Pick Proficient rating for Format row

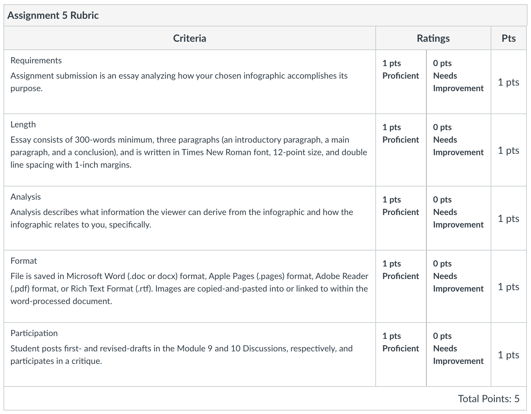(401, 286)
